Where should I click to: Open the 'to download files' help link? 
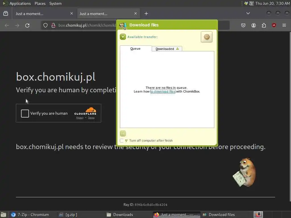click(163, 91)
